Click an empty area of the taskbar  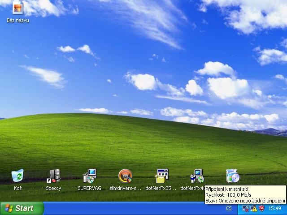(135, 209)
